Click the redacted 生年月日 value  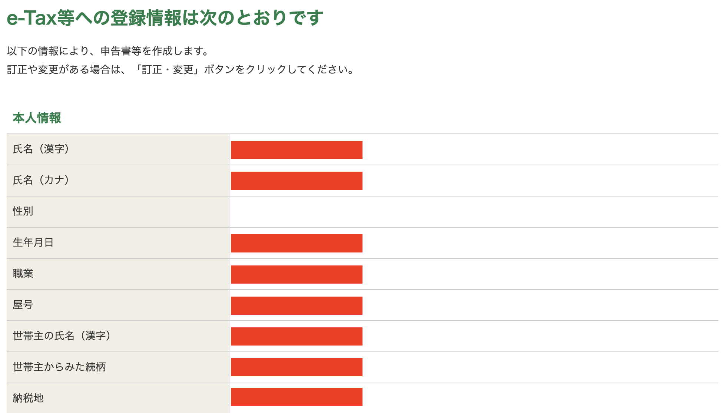tap(297, 243)
